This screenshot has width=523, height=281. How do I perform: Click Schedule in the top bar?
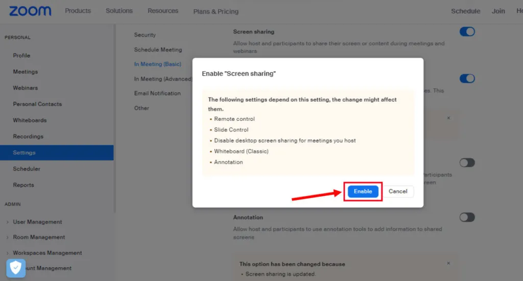pyautogui.click(x=466, y=11)
